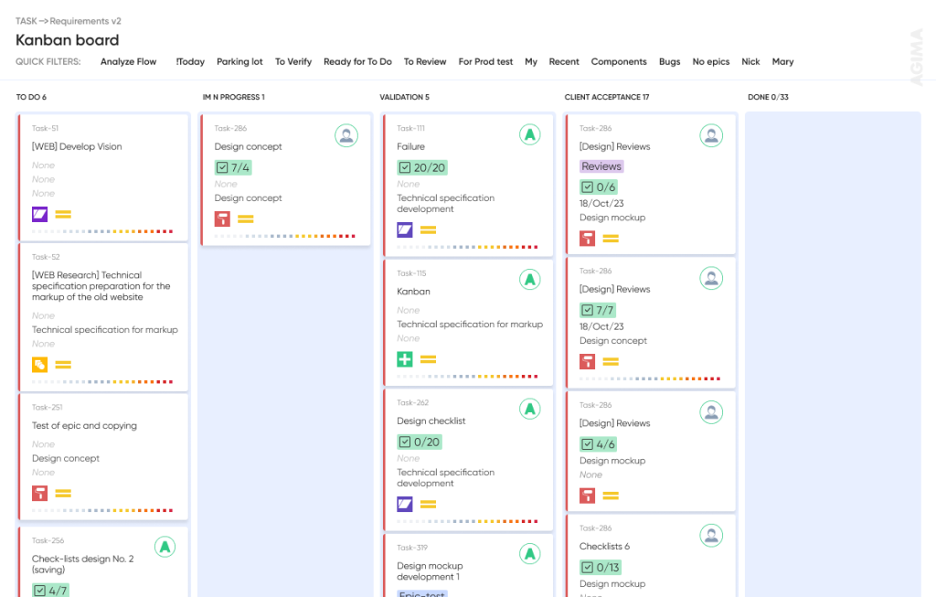This screenshot has height=597, width=936.
Task: Click colored progress strip on Kanban card
Action: (467, 376)
